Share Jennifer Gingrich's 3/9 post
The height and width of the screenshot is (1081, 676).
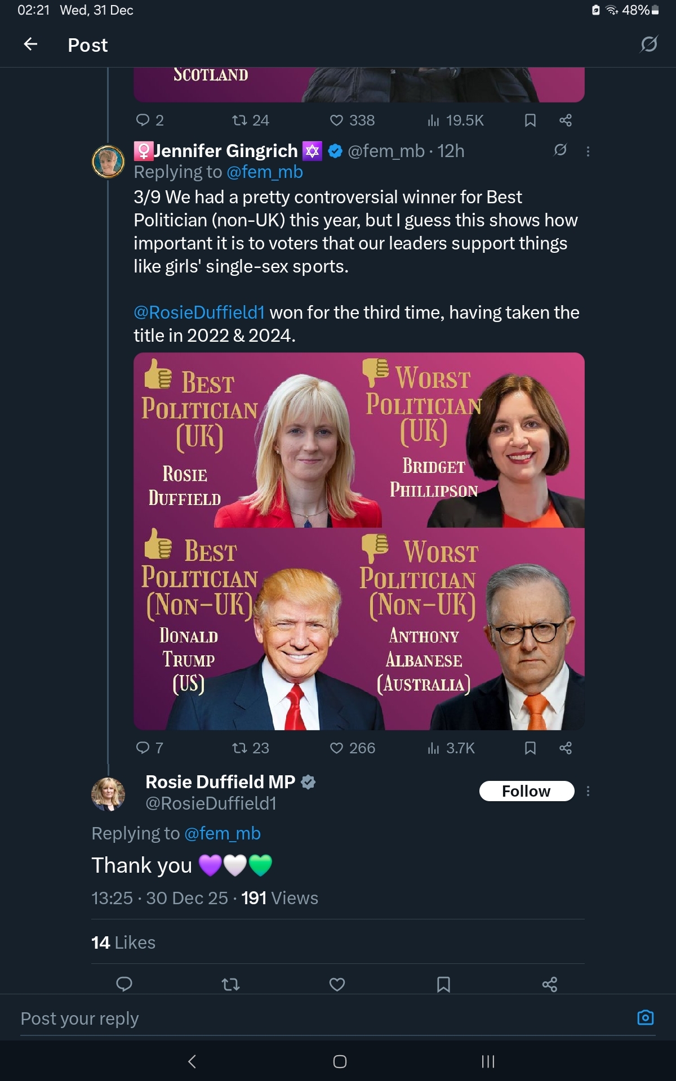[566, 748]
